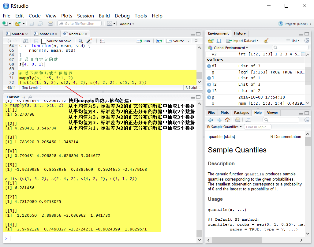
Task: Expand the l2 list entry
Action: click(x=209, y=84)
